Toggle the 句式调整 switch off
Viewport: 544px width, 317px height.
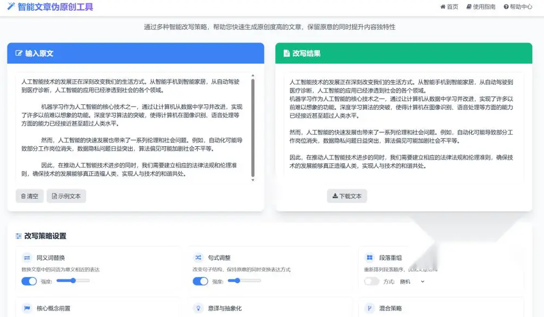coord(200,281)
